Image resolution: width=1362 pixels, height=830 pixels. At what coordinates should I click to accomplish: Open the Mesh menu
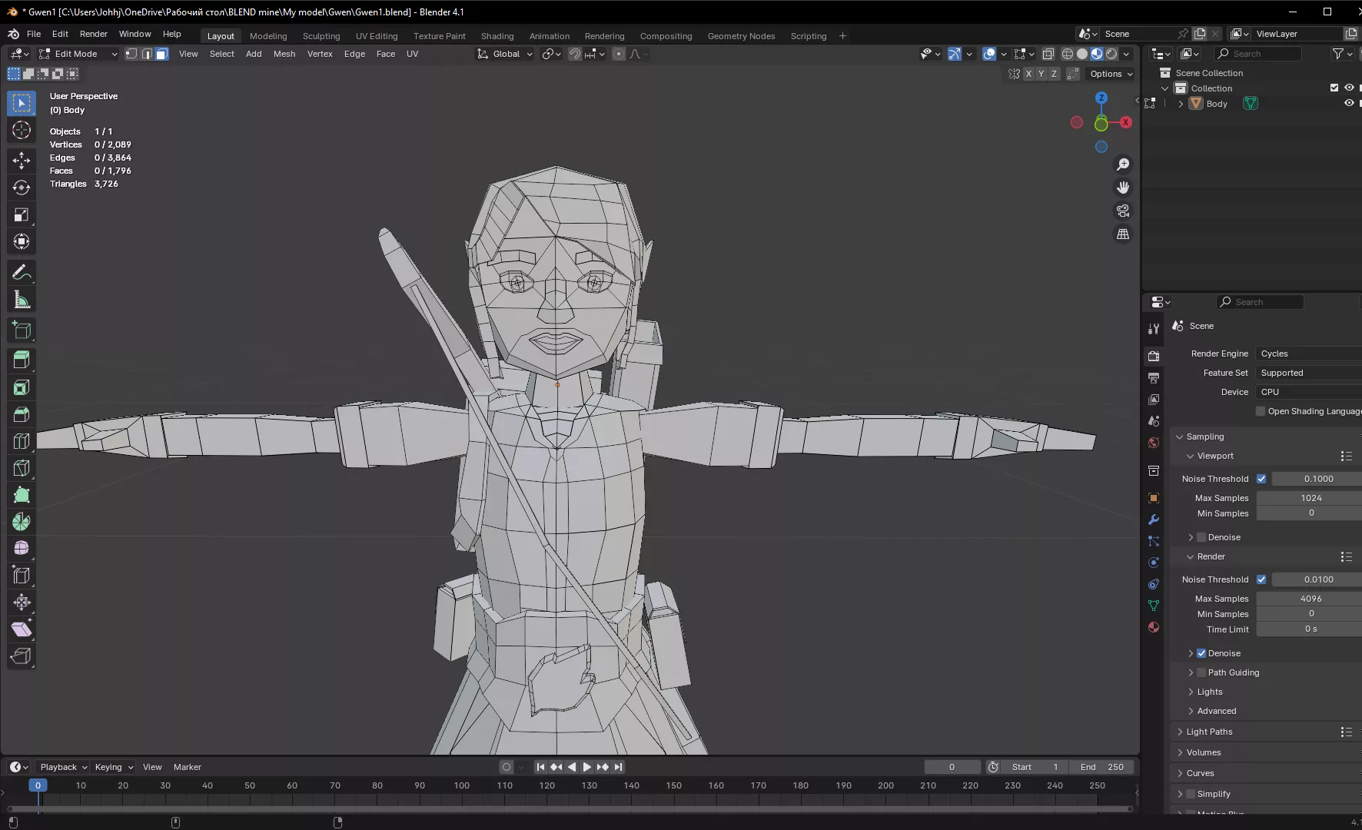point(284,54)
